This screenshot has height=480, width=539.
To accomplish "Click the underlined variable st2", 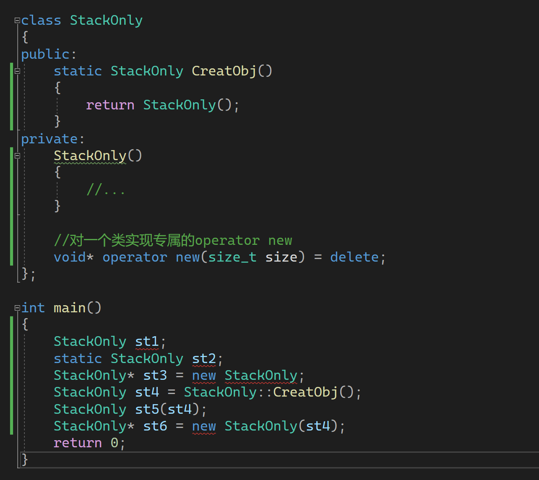I will tap(204, 358).
